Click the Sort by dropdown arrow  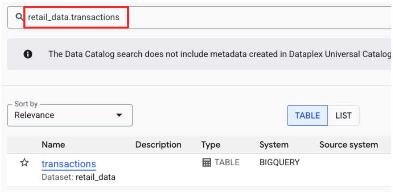119,116
